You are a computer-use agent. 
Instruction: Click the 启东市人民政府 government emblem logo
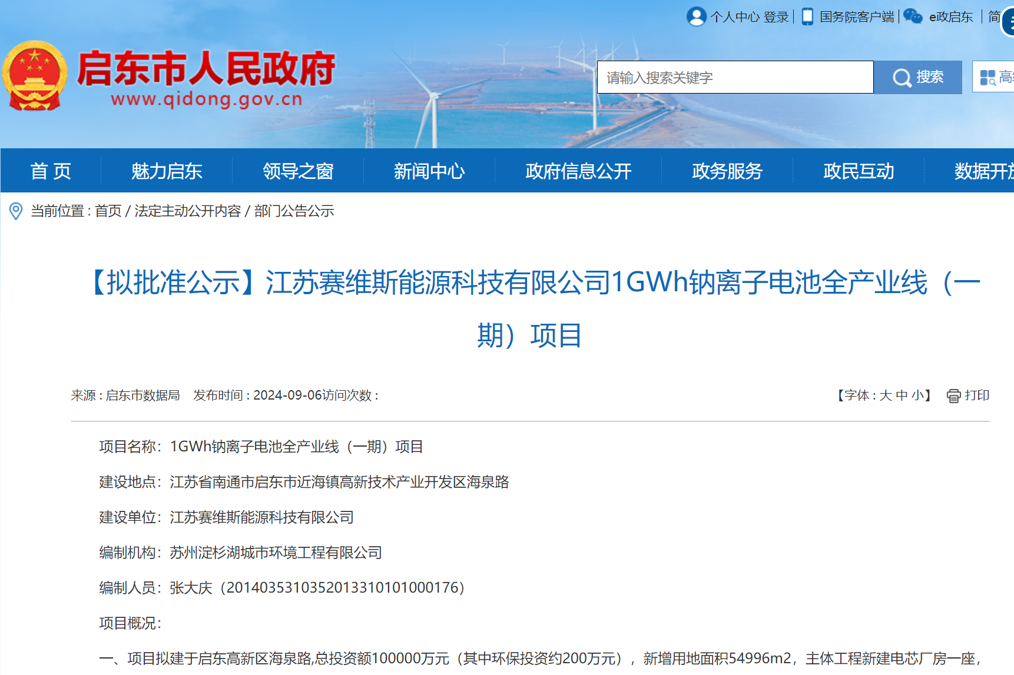pyautogui.click(x=36, y=74)
